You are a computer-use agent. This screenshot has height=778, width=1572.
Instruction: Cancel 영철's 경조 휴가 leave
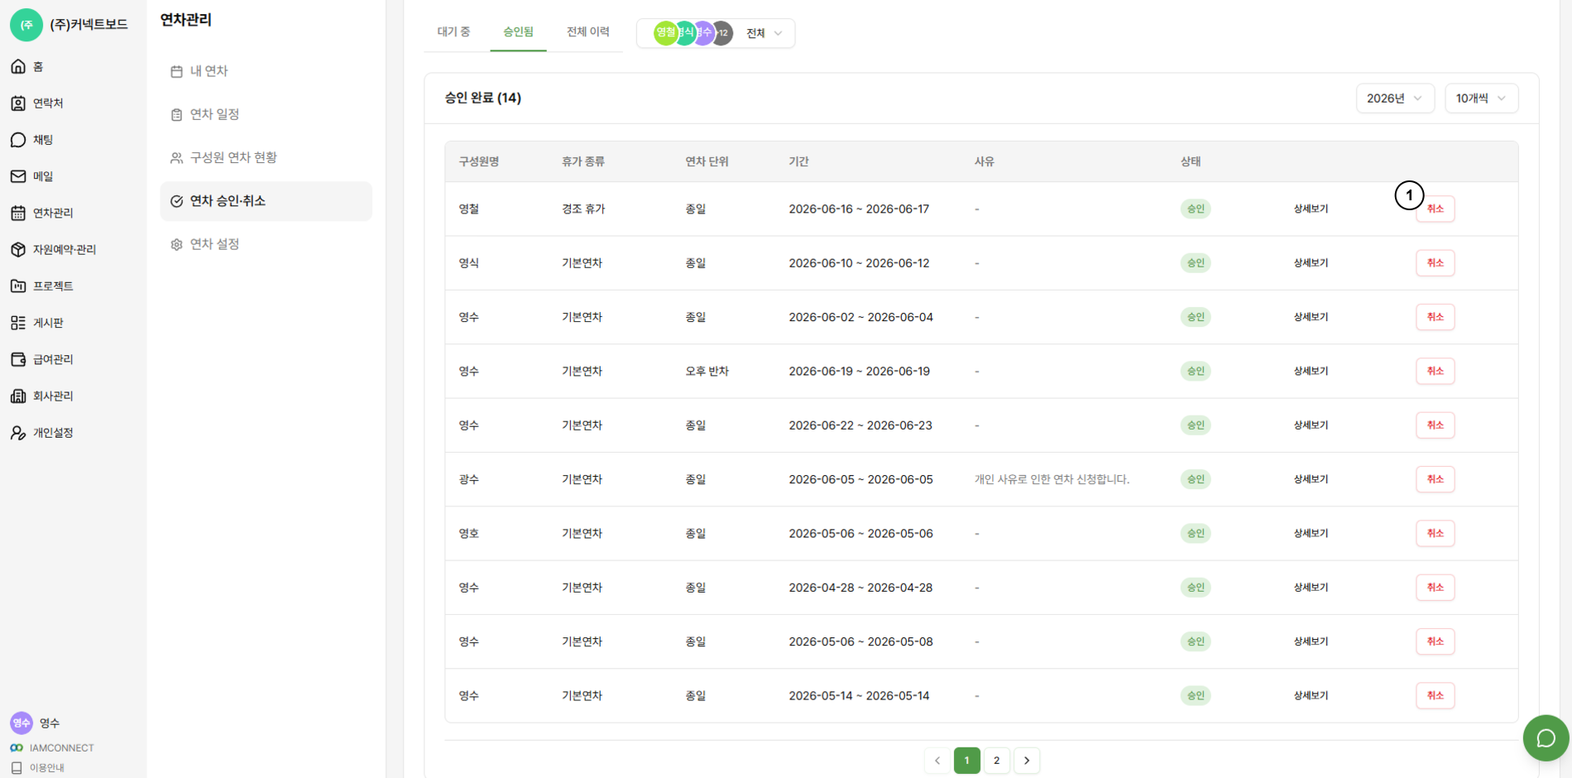(x=1435, y=209)
